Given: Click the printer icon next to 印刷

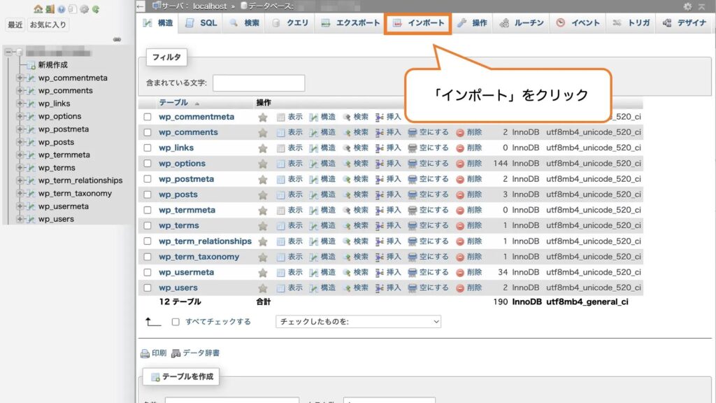Looking at the screenshot, I should pos(145,353).
